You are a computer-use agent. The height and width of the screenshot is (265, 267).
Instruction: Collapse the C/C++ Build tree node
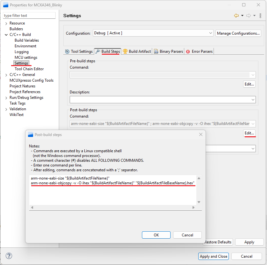tap(6, 35)
